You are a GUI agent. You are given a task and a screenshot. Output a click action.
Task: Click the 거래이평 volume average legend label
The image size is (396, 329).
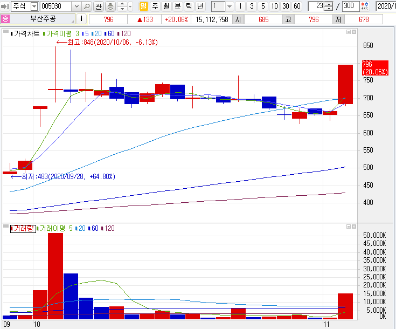(51, 229)
